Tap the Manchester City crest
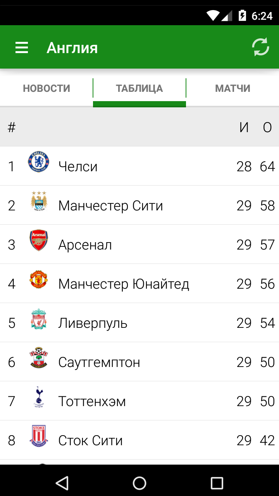This screenshot has height=496, width=279. point(39,201)
